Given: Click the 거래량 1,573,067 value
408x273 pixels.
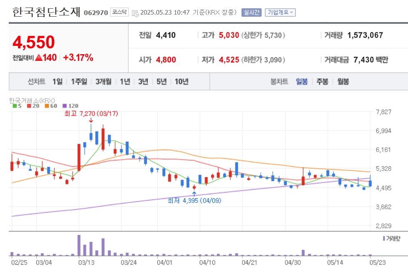Looking at the screenshot, I should (x=365, y=35).
